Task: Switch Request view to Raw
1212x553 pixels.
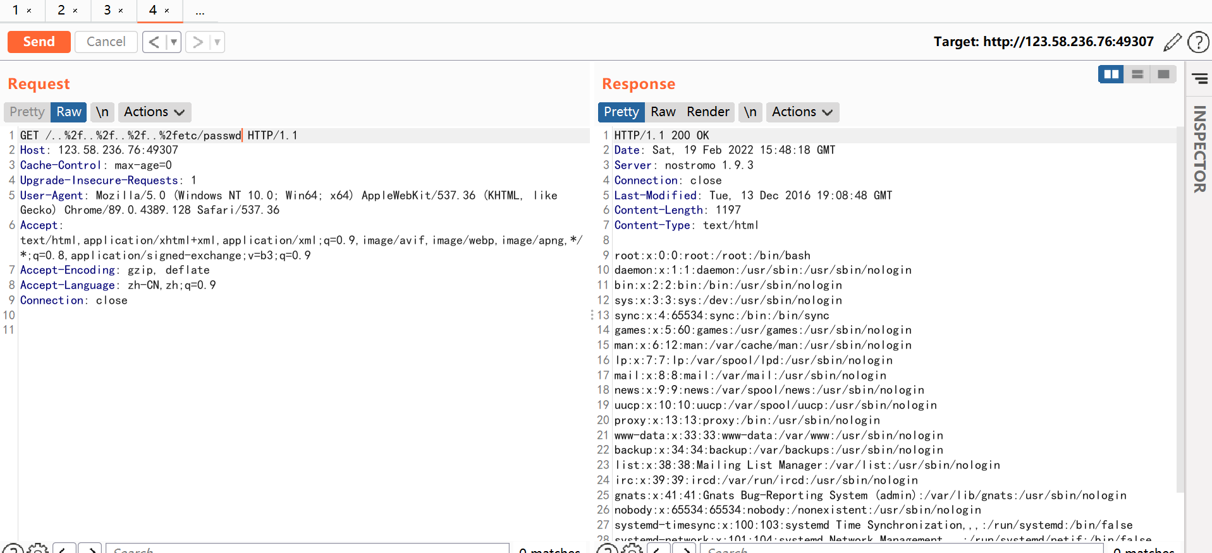Action: pos(69,112)
